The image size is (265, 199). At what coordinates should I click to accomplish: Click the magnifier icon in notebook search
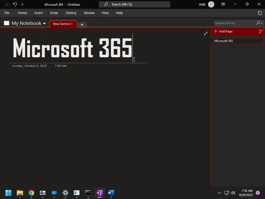point(258,23)
